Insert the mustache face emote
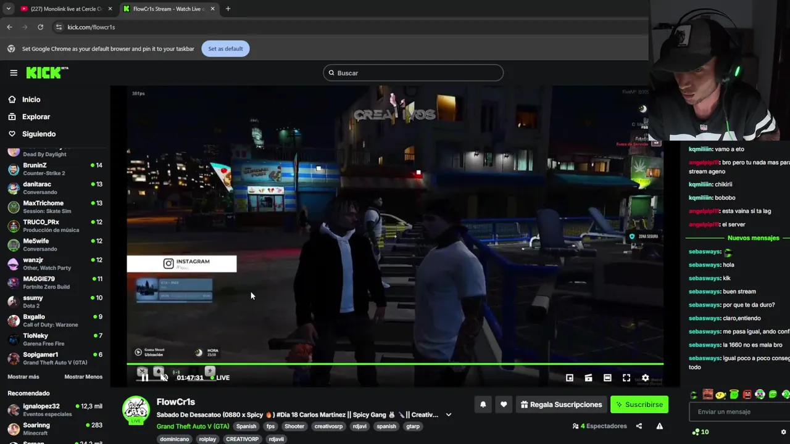This screenshot has height=444, width=790. [x=707, y=394]
